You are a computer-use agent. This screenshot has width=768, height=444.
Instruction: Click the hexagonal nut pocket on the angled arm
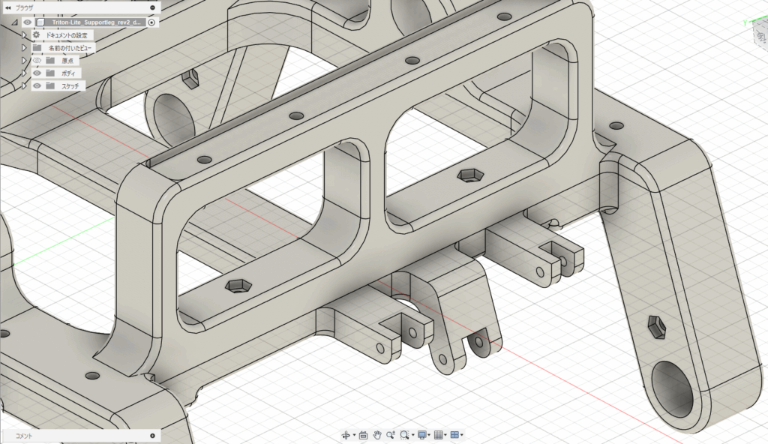655,327
